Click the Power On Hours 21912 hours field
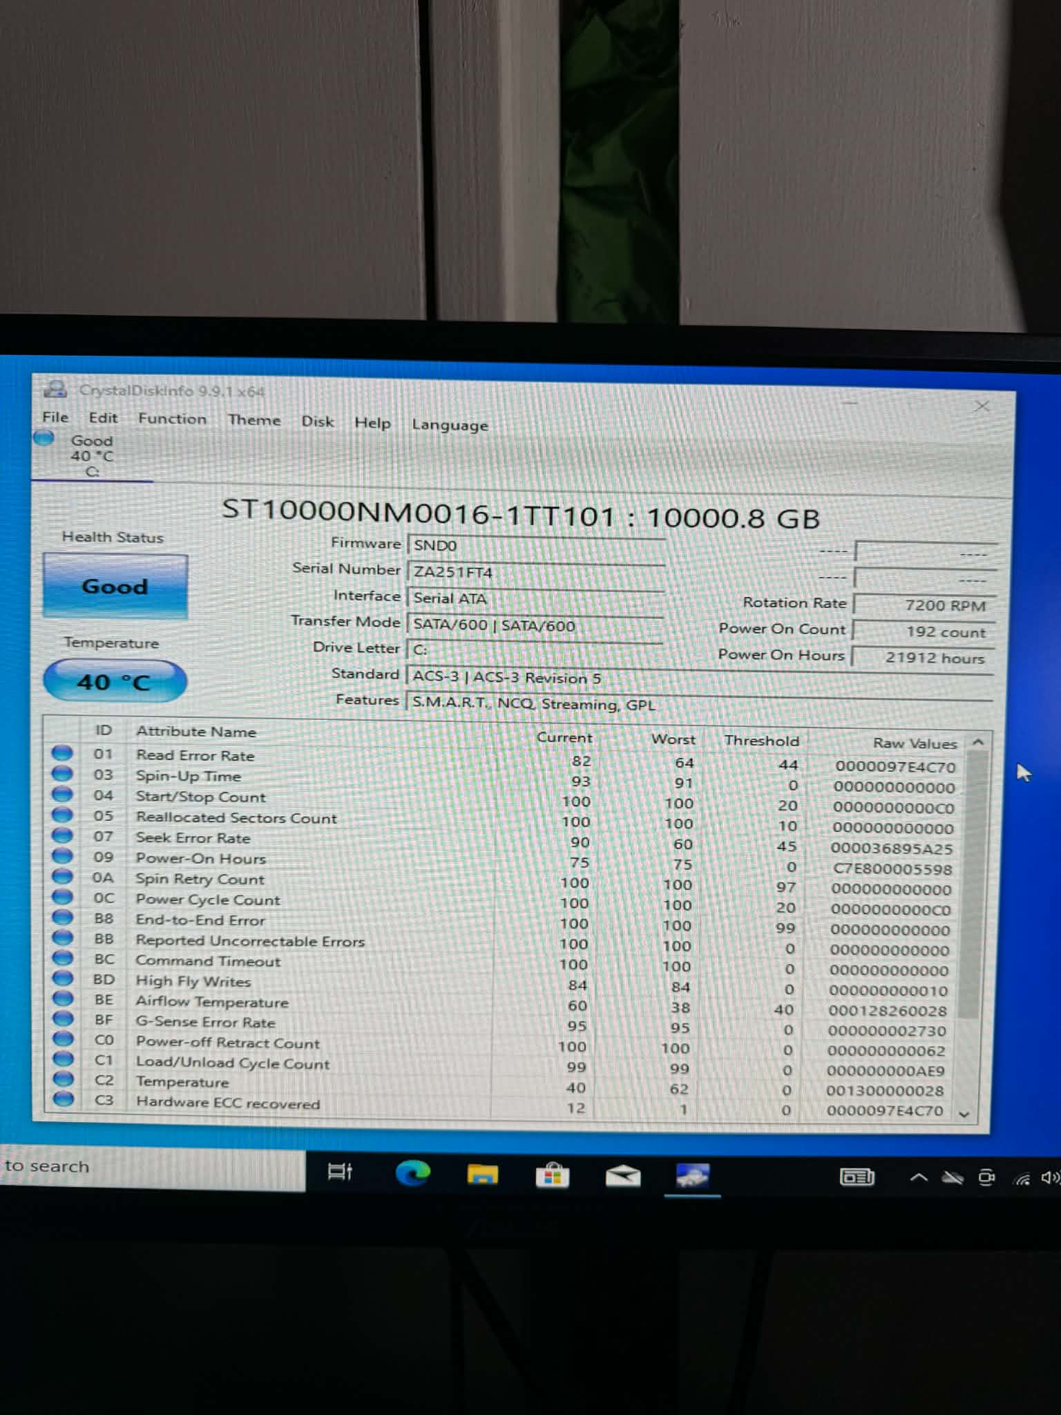Screen dimensions: 1061x1415 (x=924, y=658)
